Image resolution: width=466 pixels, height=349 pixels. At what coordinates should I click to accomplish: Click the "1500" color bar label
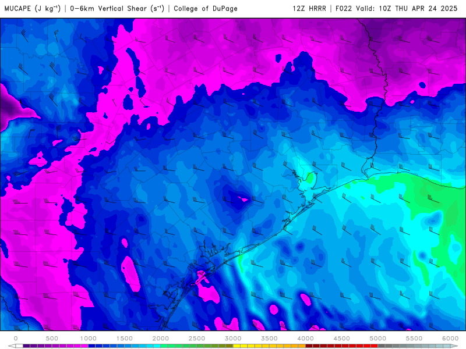[125, 339]
